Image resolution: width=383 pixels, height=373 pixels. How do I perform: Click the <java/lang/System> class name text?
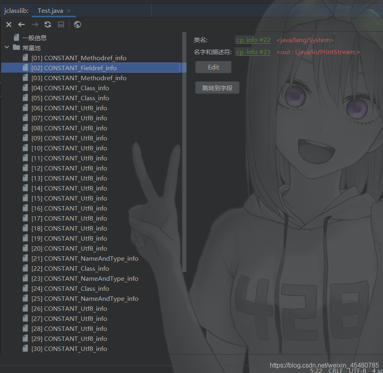coord(305,40)
